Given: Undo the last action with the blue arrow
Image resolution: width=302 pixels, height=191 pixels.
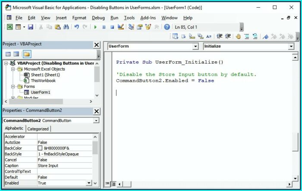Looking at the screenshot, I should (77, 27).
